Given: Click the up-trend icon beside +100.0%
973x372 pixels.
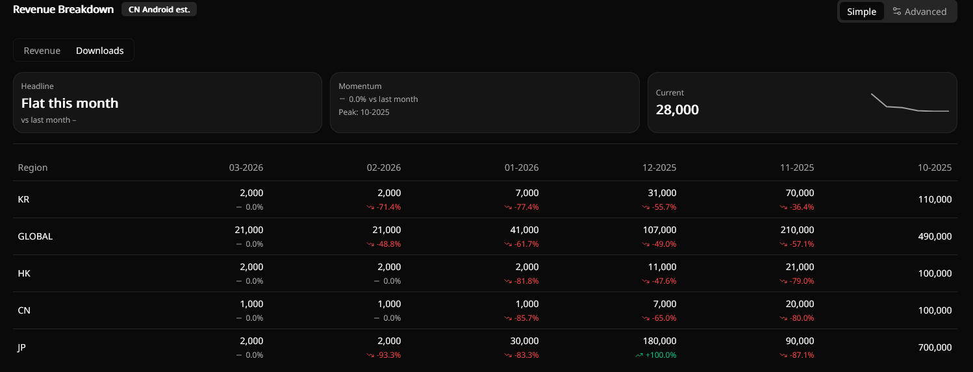Looking at the screenshot, I should (639, 355).
